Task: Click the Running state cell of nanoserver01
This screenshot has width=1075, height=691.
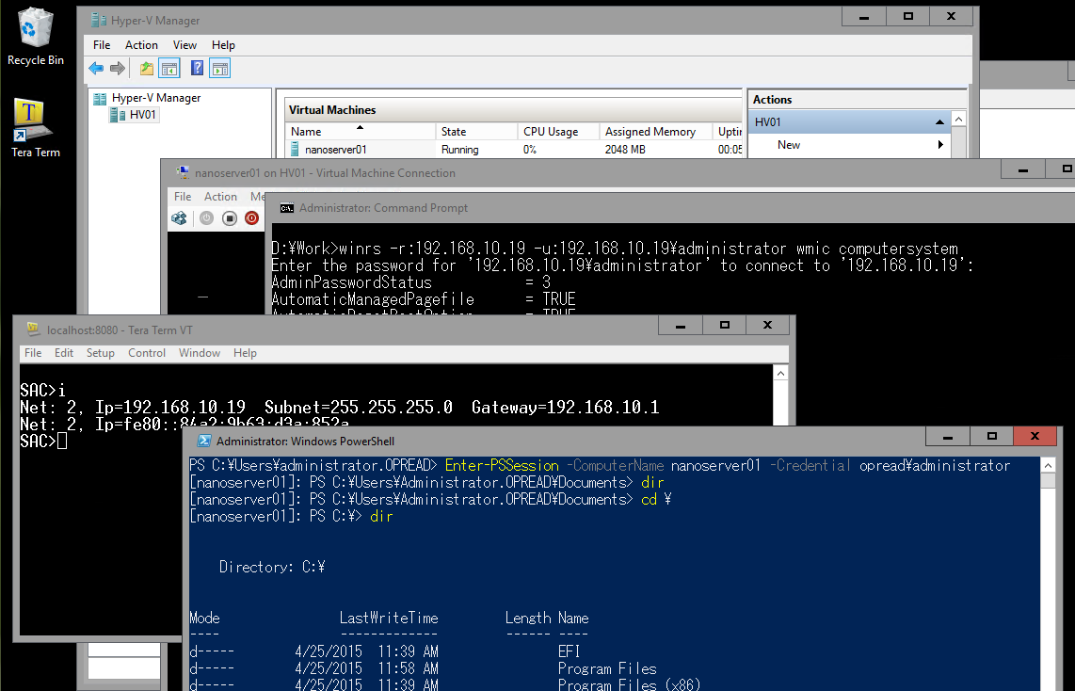Action: click(x=460, y=150)
